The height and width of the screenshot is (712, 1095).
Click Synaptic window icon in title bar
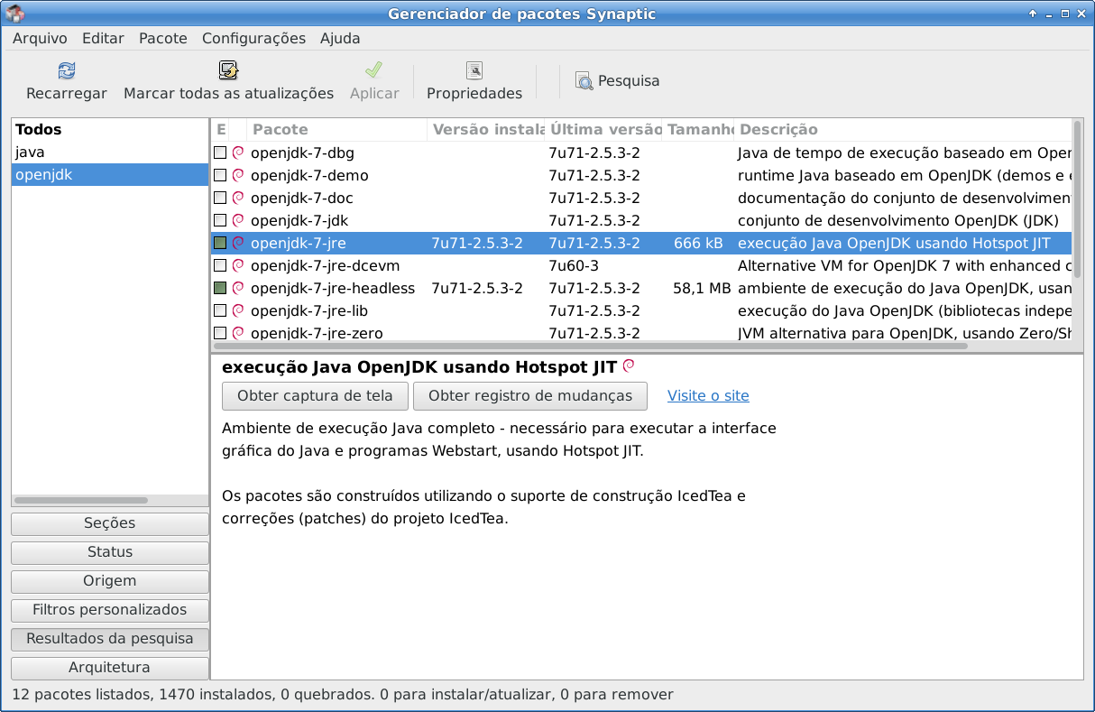pyautogui.click(x=15, y=13)
